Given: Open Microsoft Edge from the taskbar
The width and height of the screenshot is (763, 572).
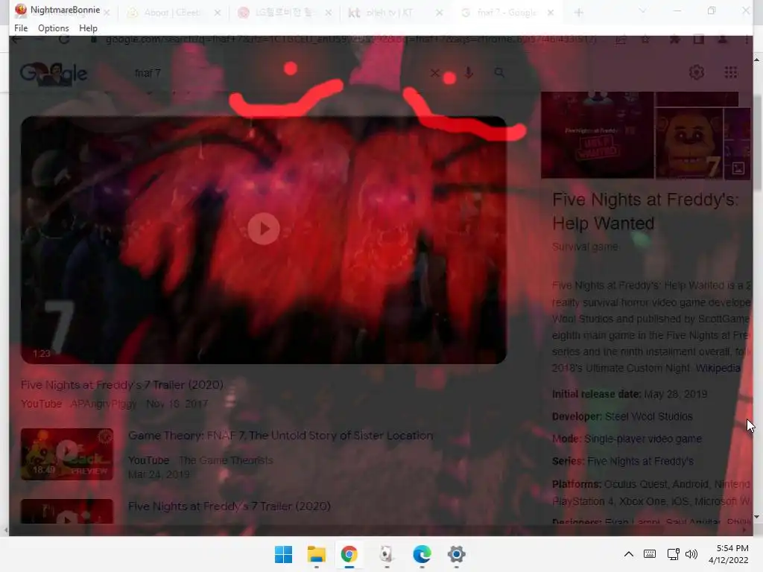Looking at the screenshot, I should point(422,554).
